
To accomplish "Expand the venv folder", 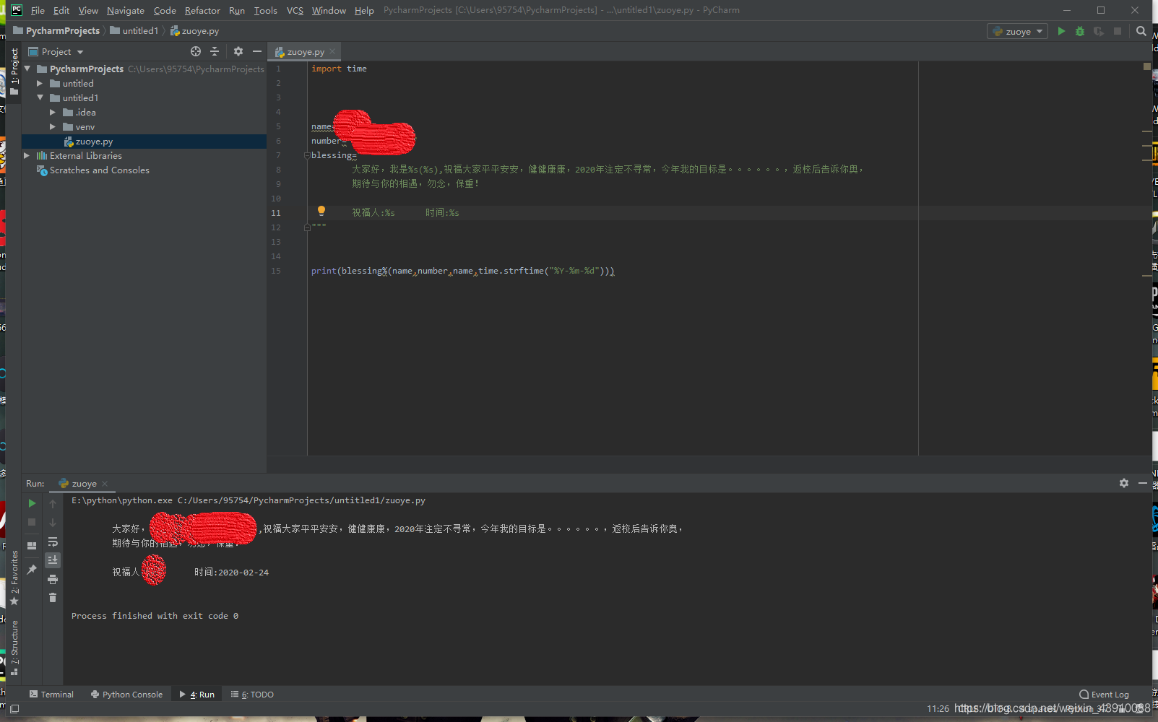I will [x=53, y=126].
